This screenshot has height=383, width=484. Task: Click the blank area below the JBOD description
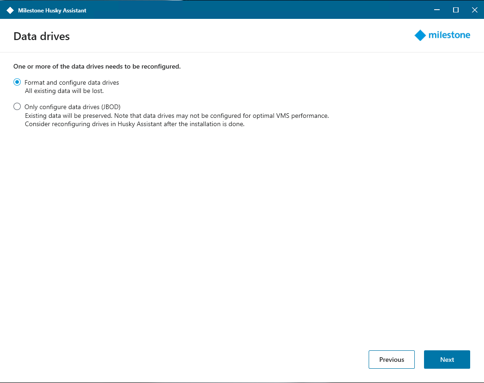(231, 230)
